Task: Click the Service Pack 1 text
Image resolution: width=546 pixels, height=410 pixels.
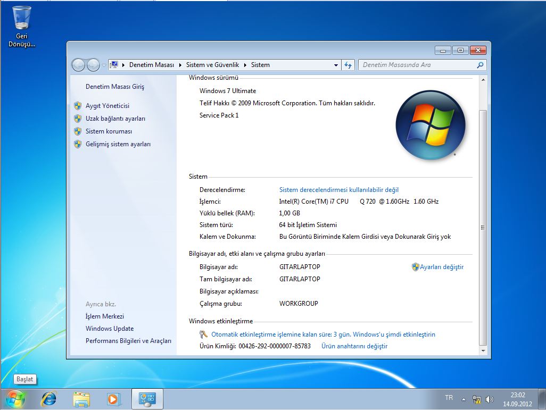Action: click(219, 115)
